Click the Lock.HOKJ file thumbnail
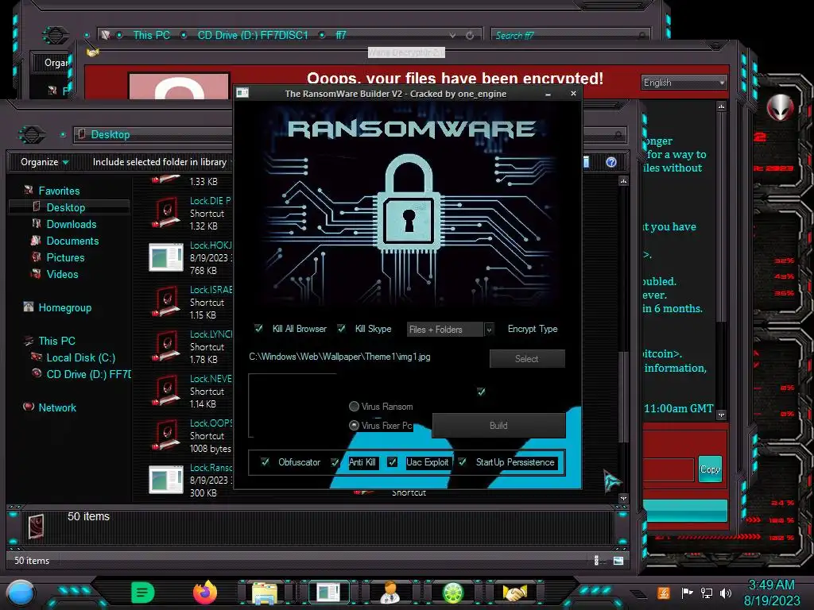Viewport: 814px width, 610px height. point(166,258)
